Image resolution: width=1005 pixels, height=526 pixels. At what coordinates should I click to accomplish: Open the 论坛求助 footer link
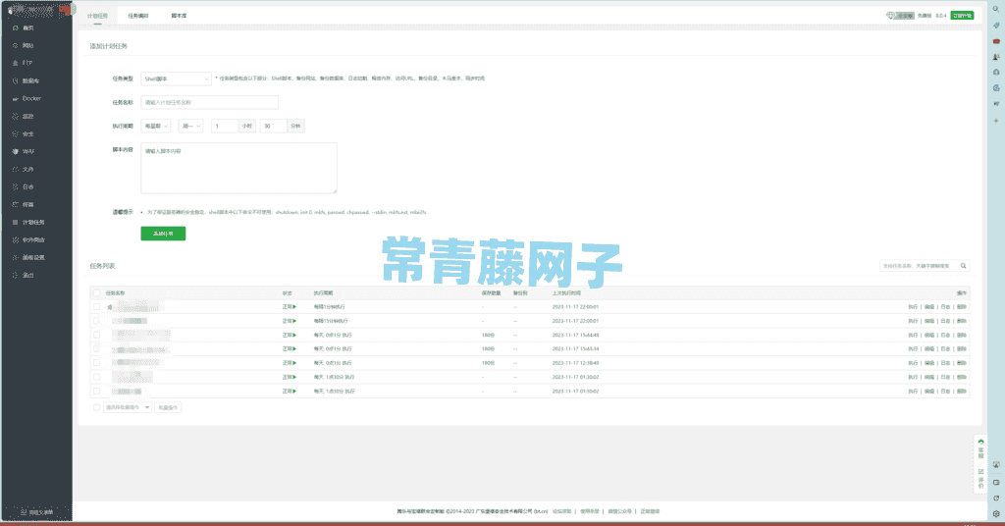[561, 511]
